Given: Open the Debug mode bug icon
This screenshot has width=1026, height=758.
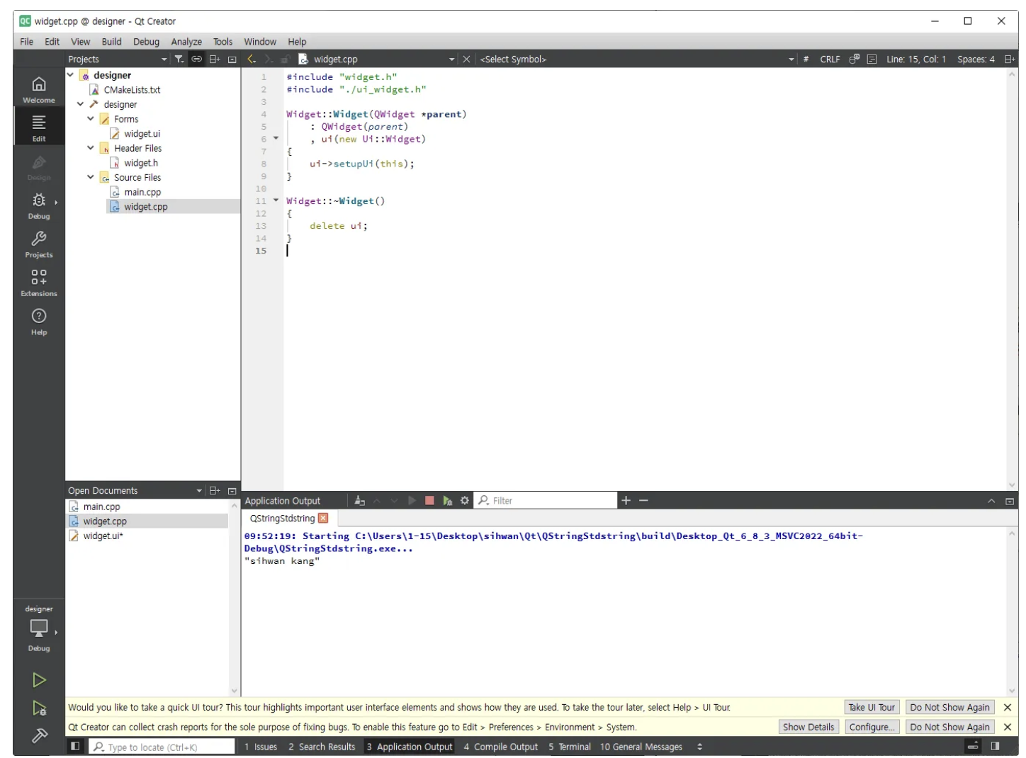Looking at the screenshot, I should pos(39,205).
